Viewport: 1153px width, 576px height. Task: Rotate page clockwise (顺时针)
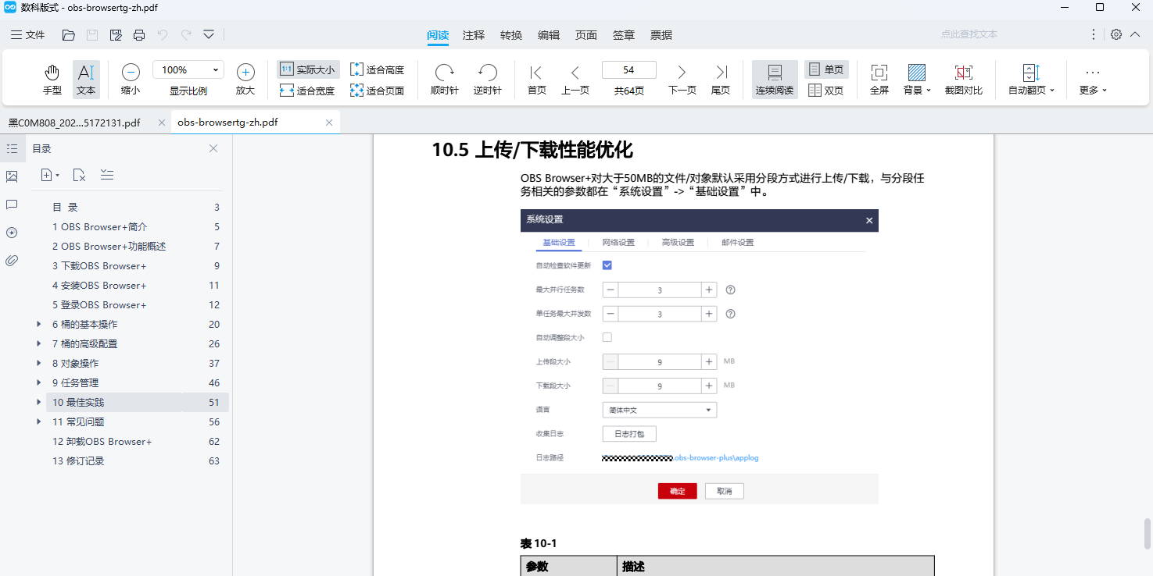click(x=445, y=80)
